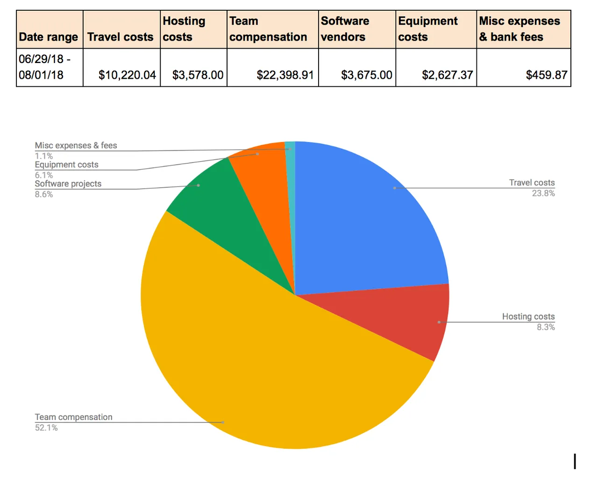
Task: Click the 8.6% percentage label
Action: (x=43, y=194)
